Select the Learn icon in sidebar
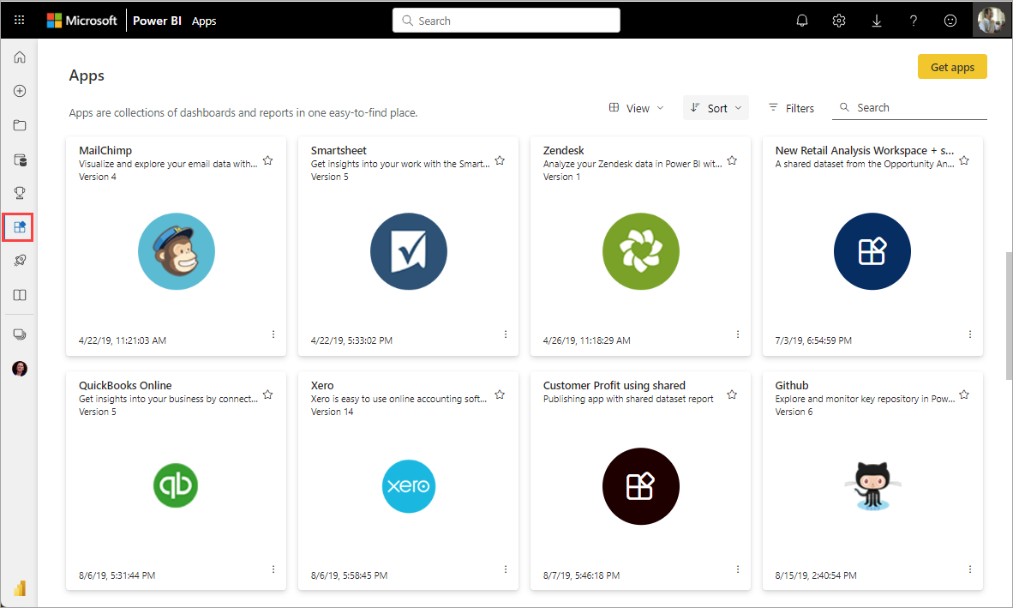Screen dimensions: 1013x608 pyautogui.click(x=19, y=295)
